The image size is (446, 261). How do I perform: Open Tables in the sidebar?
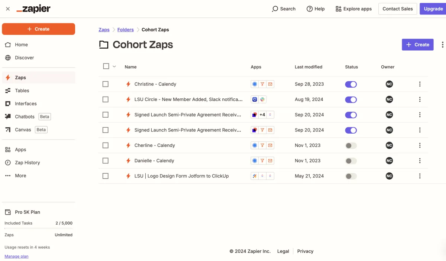(39, 91)
